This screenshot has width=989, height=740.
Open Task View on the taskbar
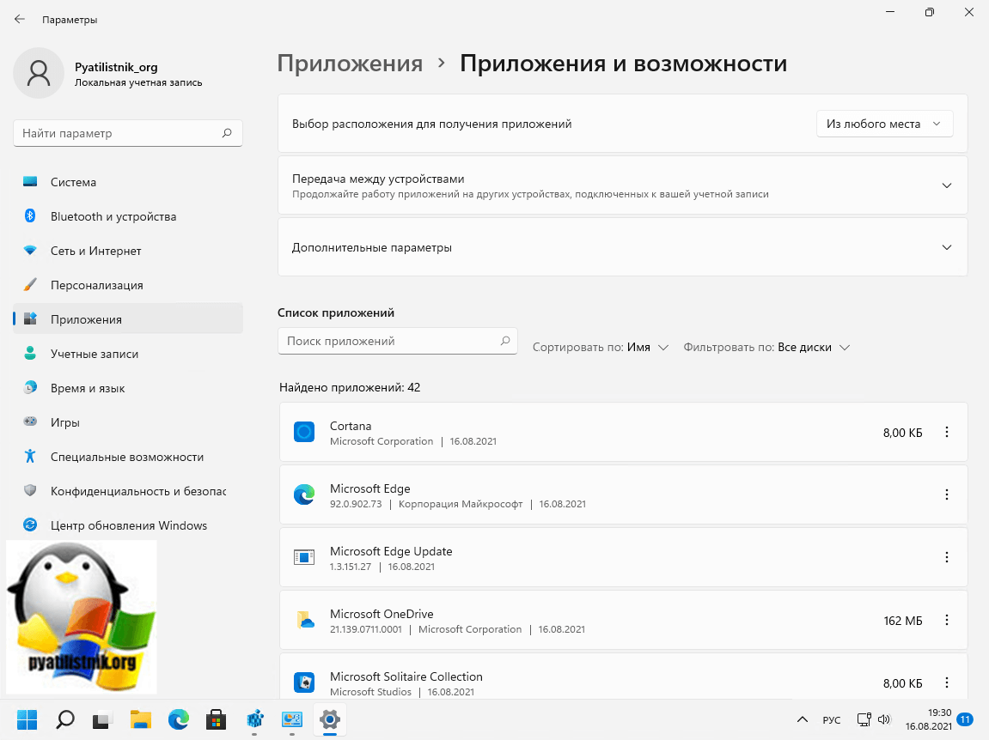point(103,719)
